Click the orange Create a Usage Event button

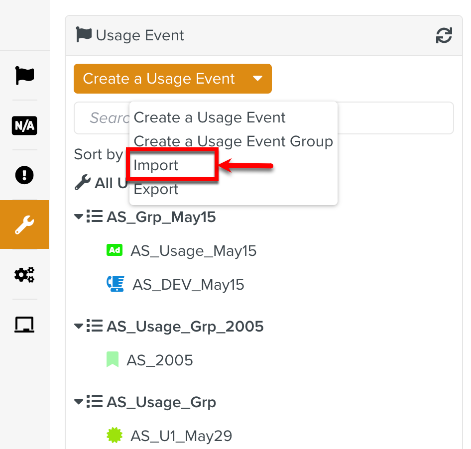click(173, 79)
